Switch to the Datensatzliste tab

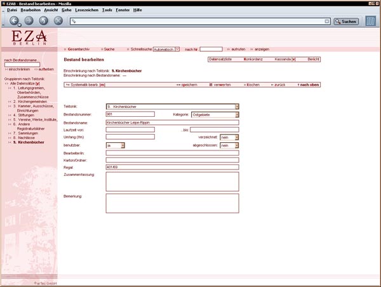coord(220,59)
